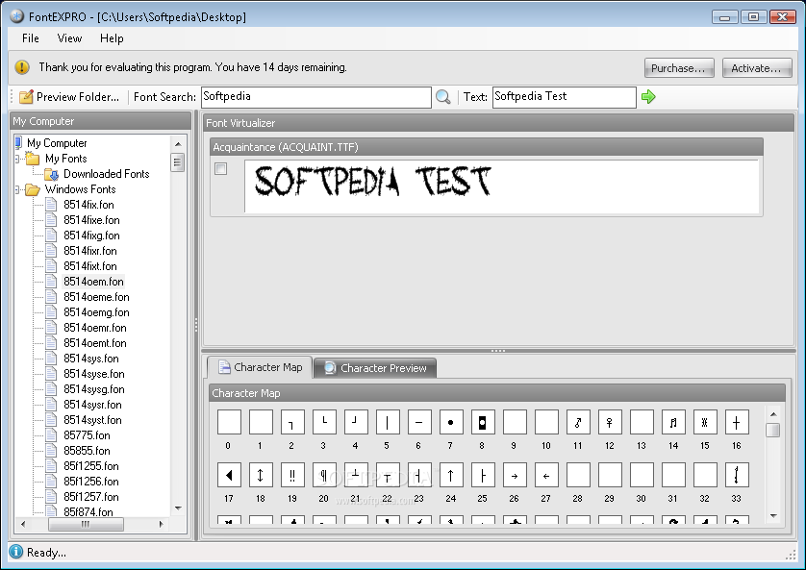This screenshot has width=806, height=570.
Task: Click the Ready status info icon
Action: (16, 552)
